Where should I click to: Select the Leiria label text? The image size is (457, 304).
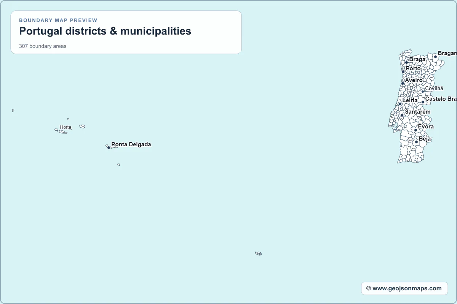(410, 100)
